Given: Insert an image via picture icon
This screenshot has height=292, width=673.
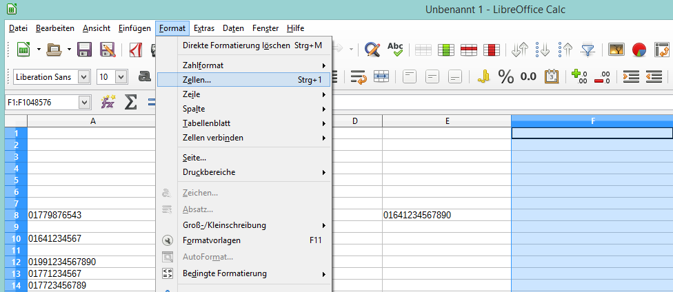Looking at the screenshot, I should point(616,50).
